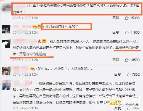
Task: Open avatar of last commenter
Action: [6, 85]
